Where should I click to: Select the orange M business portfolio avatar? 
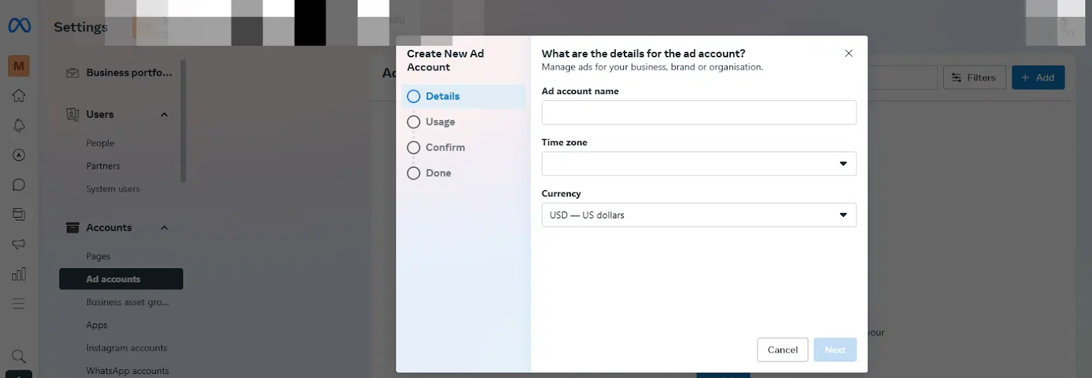(x=19, y=66)
